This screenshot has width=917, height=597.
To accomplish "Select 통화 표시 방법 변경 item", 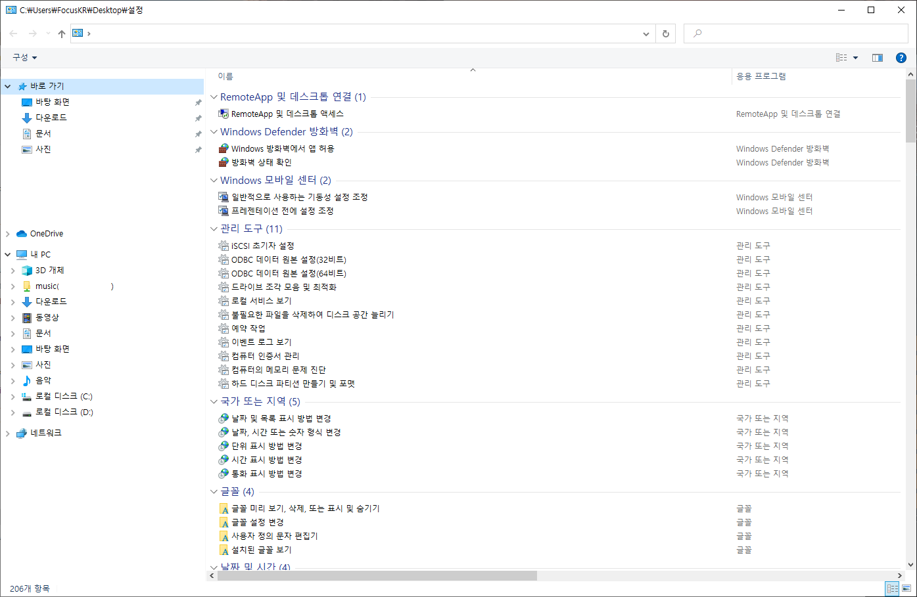I will click(267, 474).
